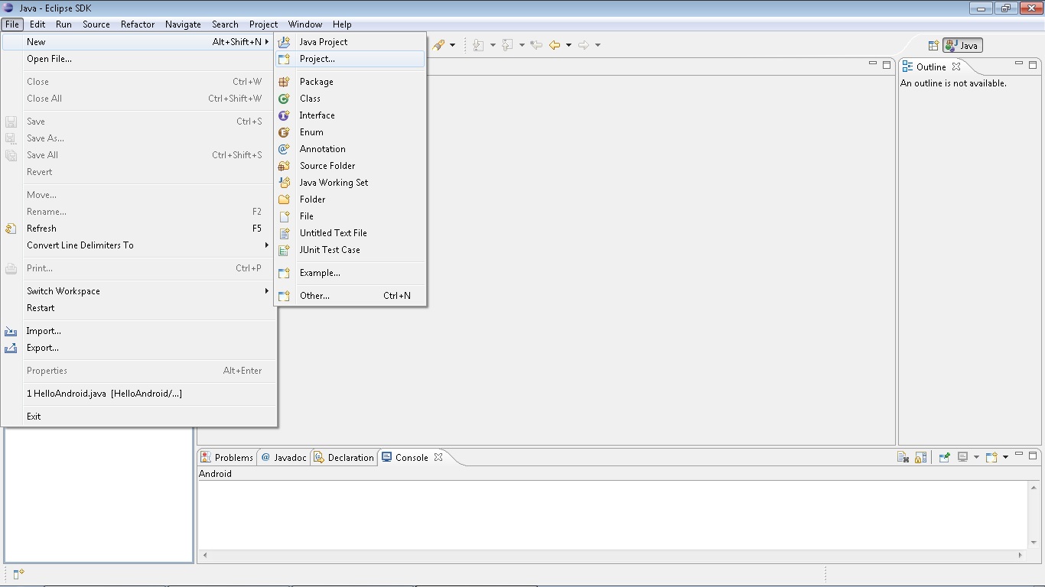Open the Navigate menu
This screenshot has height=587, width=1045.
click(x=183, y=24)
